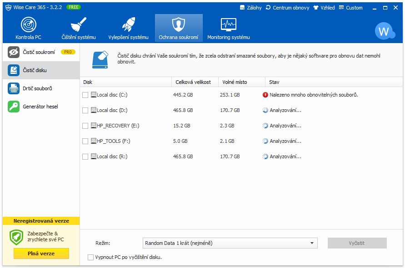The height and width of the screenshot is (268, 405).
Task: Click the Analyzování status for HP_TOOLS (F:)
Action: (x=285, y=141)
